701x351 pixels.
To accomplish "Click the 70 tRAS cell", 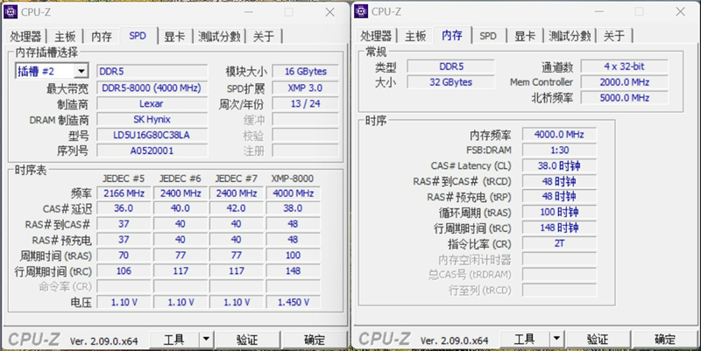I will click(x=124, y=256).
